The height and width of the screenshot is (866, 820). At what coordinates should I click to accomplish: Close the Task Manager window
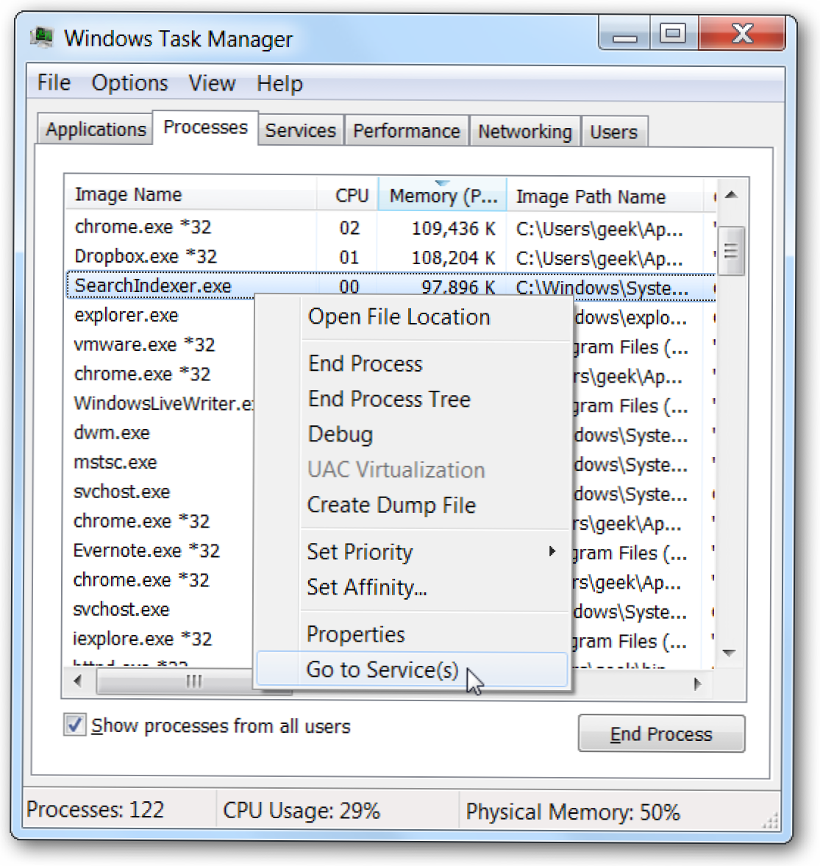741,34
